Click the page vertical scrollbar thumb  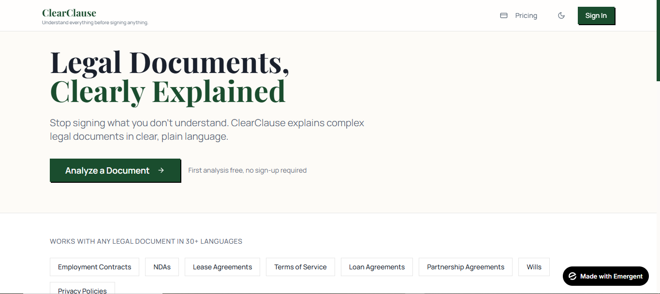(658, 41)
